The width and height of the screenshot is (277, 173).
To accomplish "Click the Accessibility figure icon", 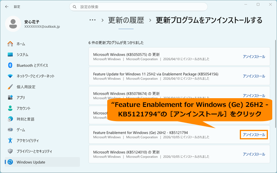I will pyautogui.click(x=10, y=141).
